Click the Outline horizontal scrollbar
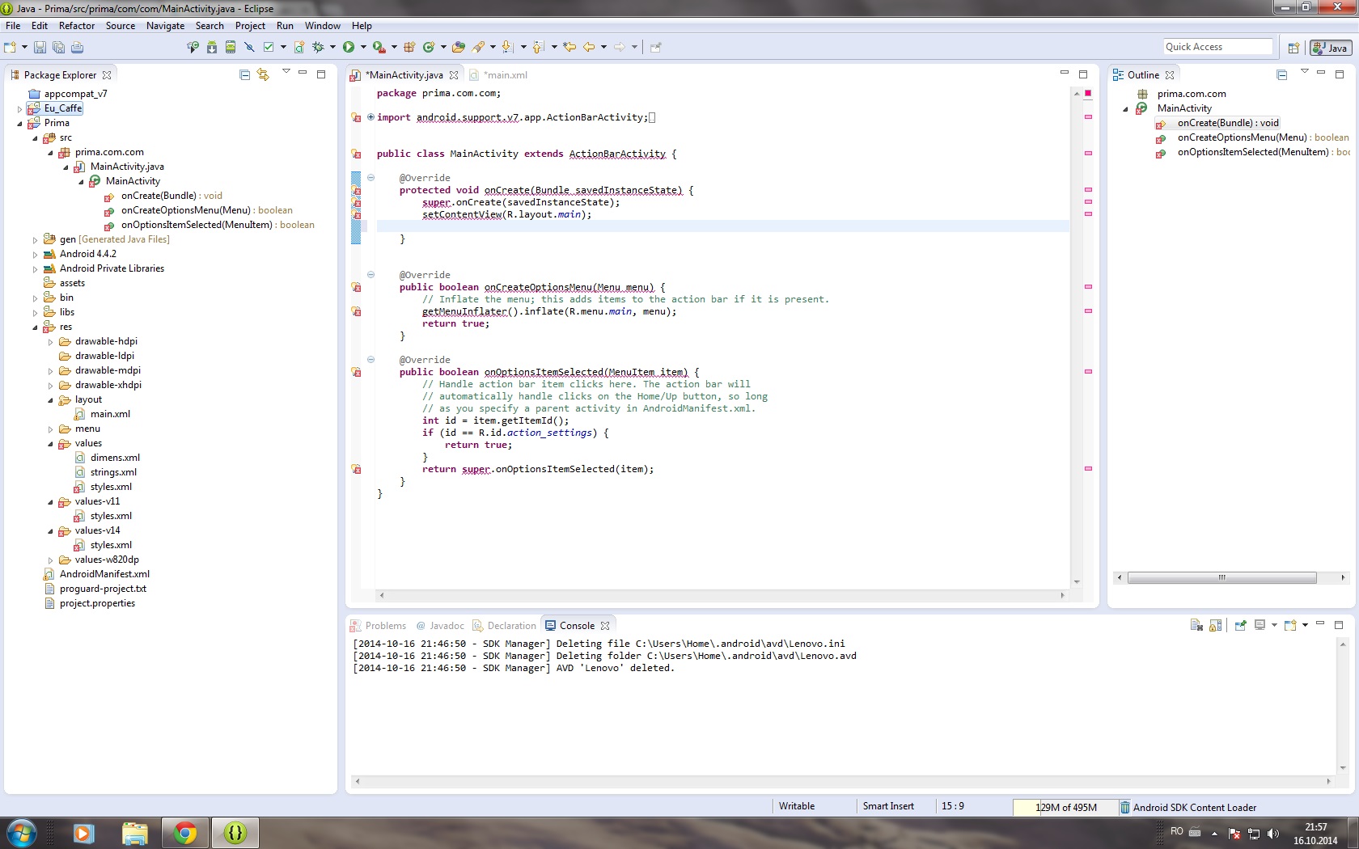The image size is (1359, 849). (1221, 577)
